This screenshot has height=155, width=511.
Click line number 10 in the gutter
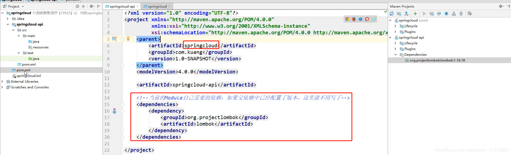pos(107,72)
